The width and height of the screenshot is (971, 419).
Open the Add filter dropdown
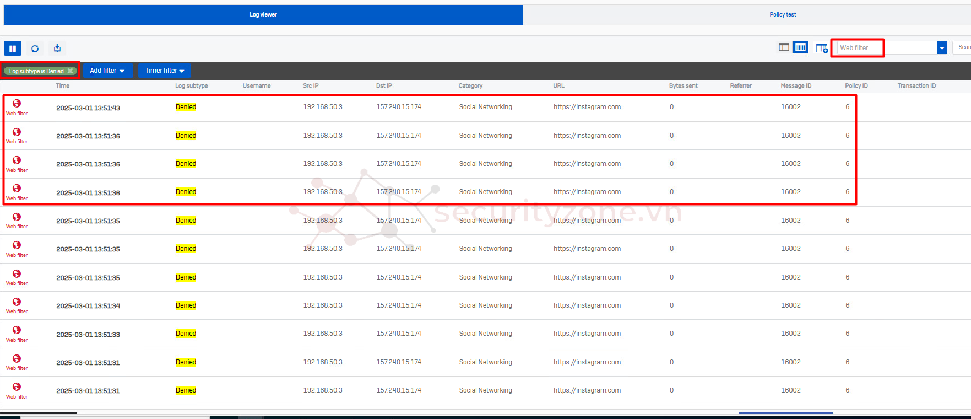tap(107, 71)
